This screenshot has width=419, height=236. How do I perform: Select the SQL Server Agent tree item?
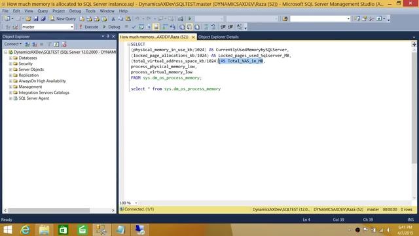click(x=33, y=98)
